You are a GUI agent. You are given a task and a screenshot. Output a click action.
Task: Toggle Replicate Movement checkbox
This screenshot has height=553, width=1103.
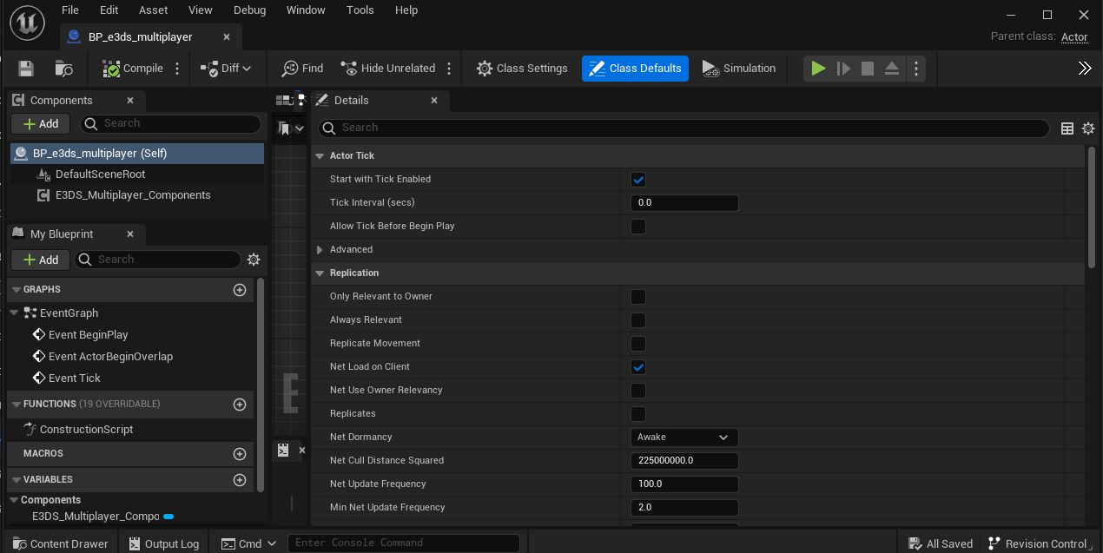(x=638, y=344)
